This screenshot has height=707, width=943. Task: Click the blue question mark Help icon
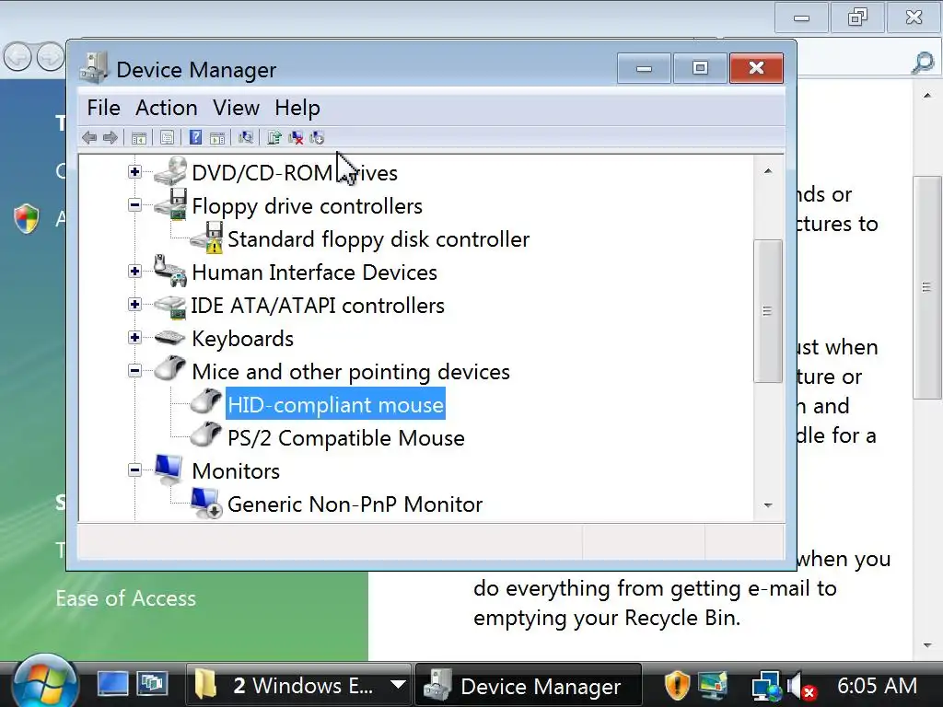click(x=195, y=138)
